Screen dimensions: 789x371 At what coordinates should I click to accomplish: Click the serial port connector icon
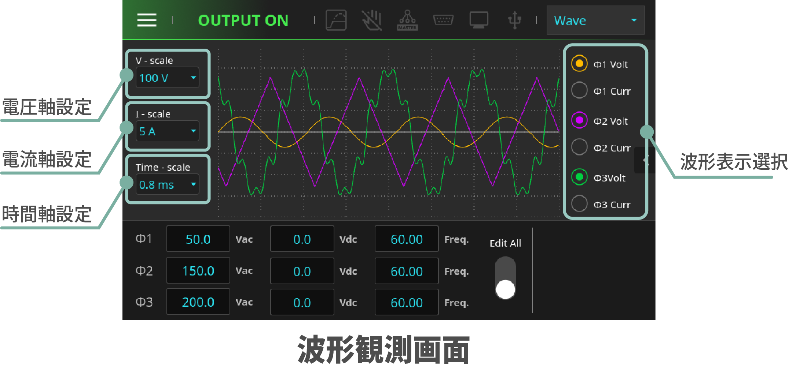pos(443,20)
